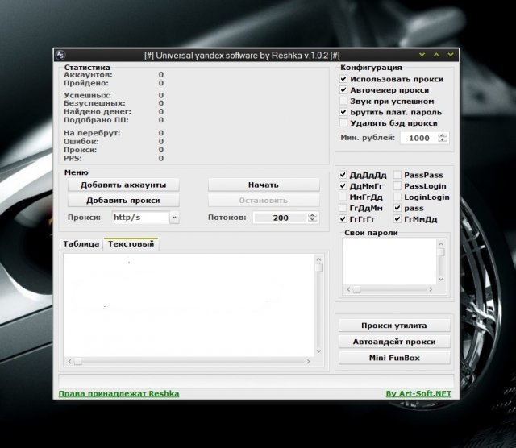Click the output area's scroll right arrow

tap(308, 361)
